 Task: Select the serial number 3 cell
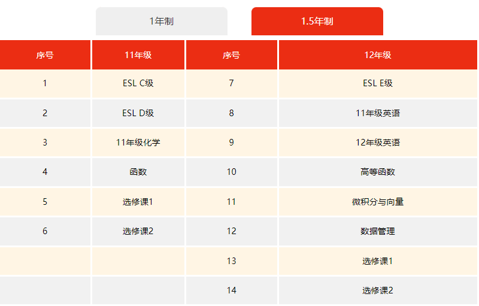pyautogui.click(x=45, y=143)
